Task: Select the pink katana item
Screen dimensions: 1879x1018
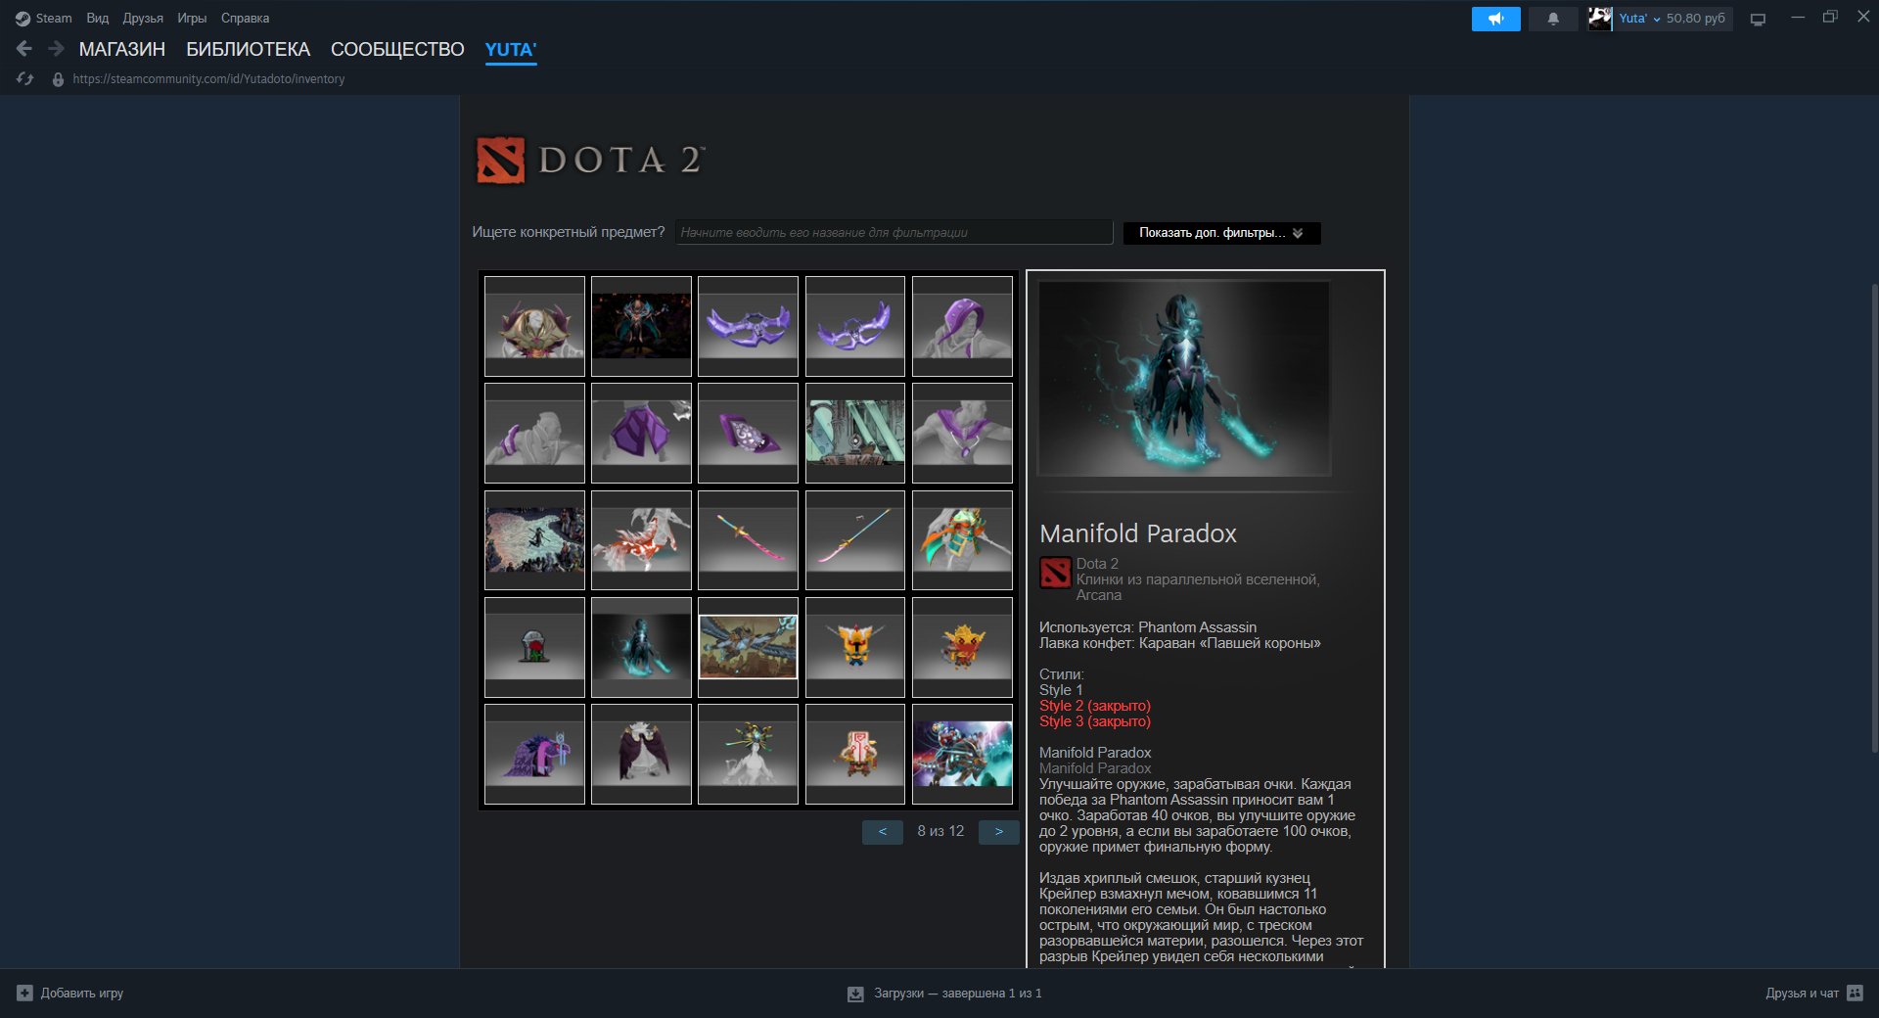Action: click(x=748, y=540)
